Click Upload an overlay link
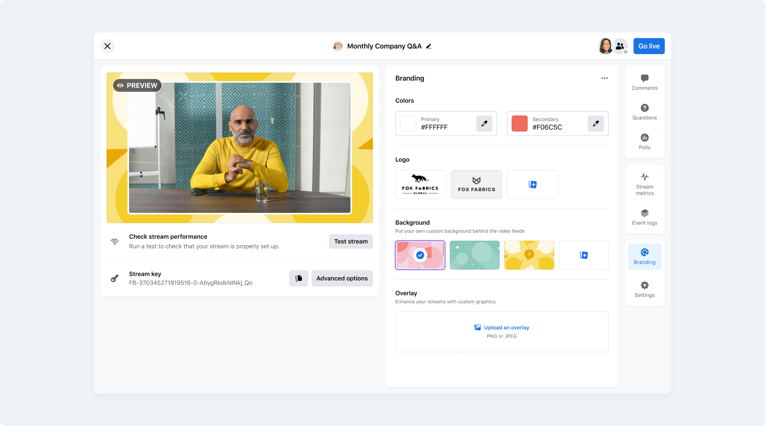Screen dimensions: 765x426 (x=506, y=327)
